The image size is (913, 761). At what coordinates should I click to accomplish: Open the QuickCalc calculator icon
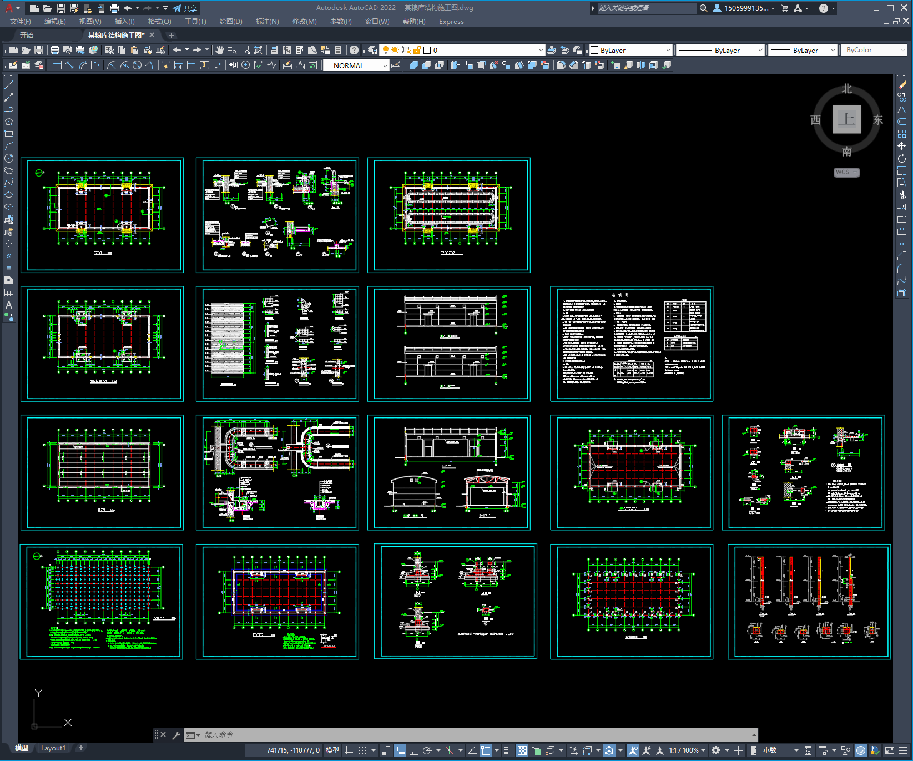[338, 50]
